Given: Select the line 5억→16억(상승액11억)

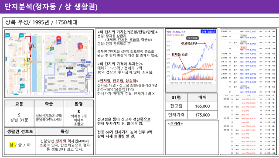Looking at the screenshot, I should point(116,89).
